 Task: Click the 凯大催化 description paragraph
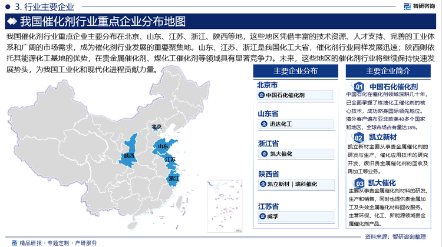coord(388,207)
